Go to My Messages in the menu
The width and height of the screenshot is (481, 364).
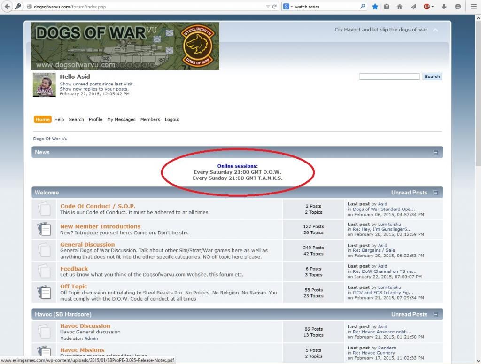pyautogui.click(x=121, y=120)
